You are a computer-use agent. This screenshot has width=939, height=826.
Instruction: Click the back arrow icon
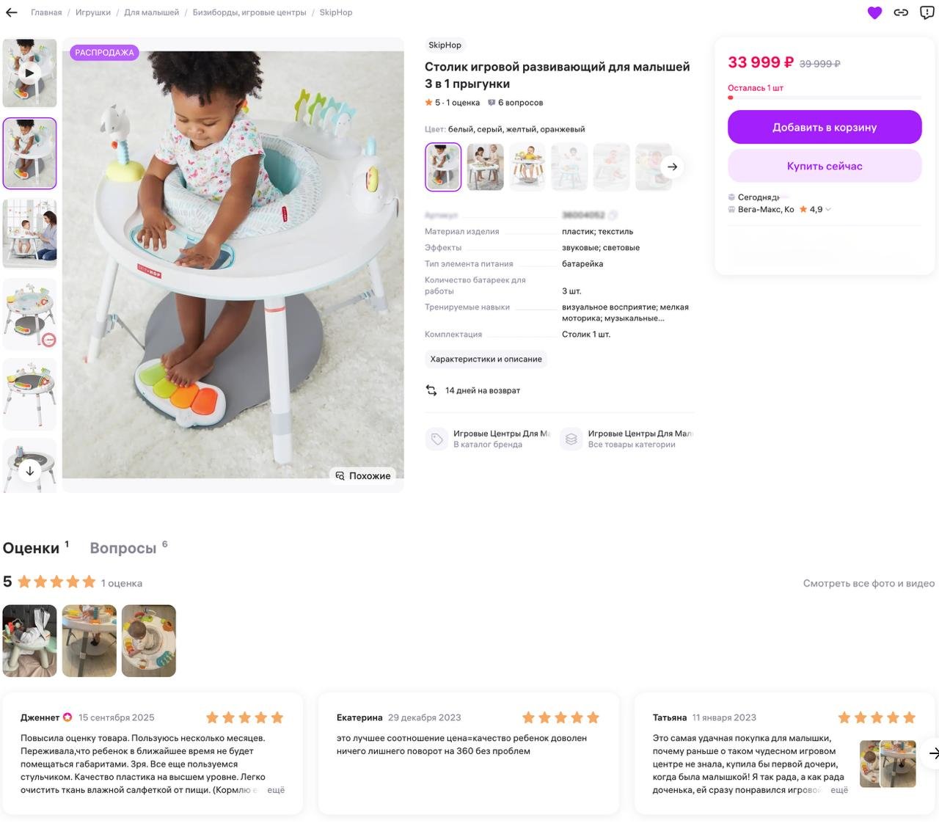point(11,12)
